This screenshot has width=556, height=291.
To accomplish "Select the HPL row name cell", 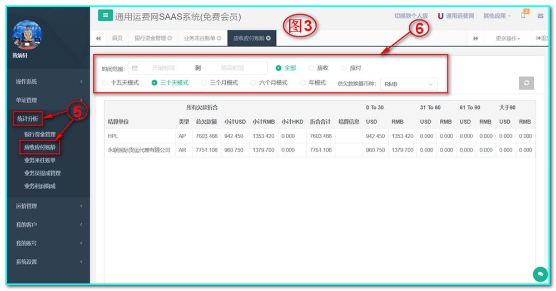I will click(x=140, y=136).
